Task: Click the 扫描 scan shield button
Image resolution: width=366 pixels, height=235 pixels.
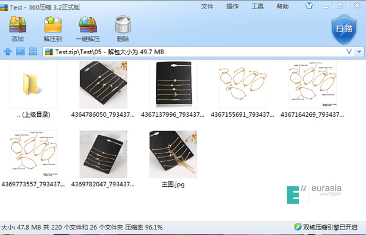Action: point(344,29)
